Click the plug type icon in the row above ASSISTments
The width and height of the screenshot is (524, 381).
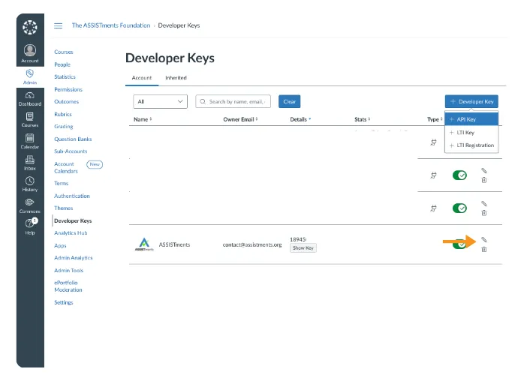(433, 208)
